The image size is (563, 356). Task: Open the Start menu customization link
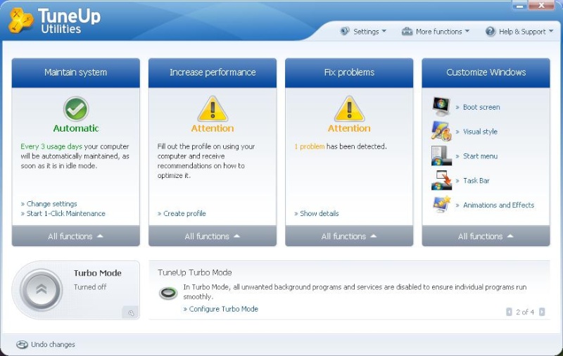(x=480, y=156)
